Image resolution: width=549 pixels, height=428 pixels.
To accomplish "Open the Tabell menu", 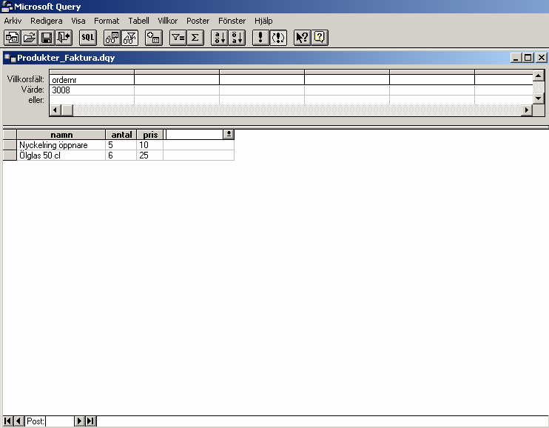I will (138, 21).
